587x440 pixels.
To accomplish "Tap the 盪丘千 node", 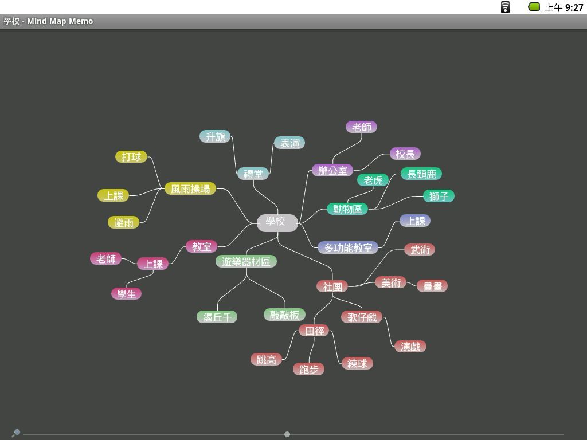I will tap(217, 317).
